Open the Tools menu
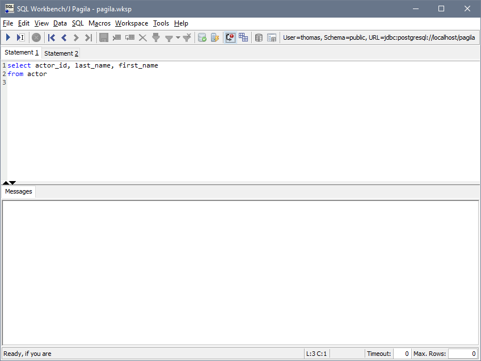The image size is (481, 361). (161, 23)
